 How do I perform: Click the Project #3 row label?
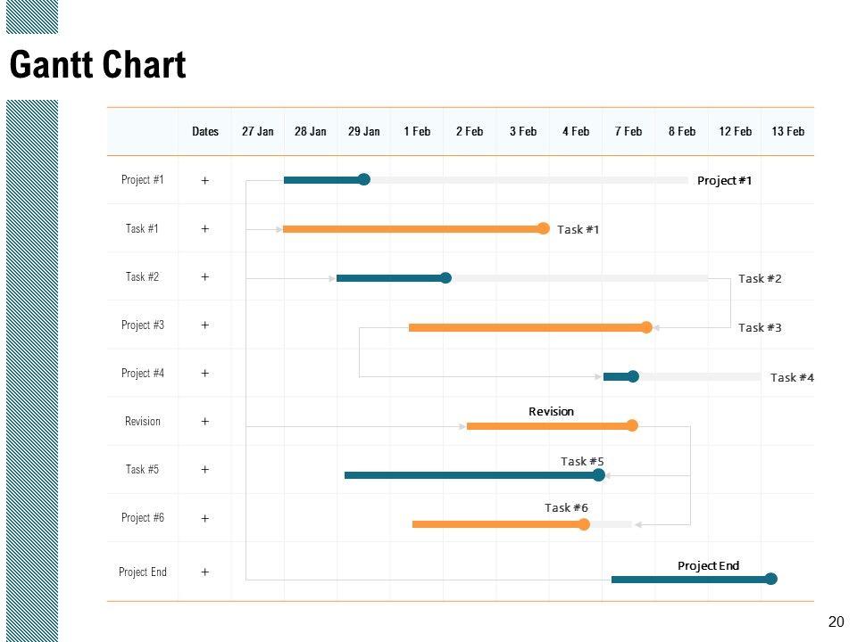coord(143,325)
